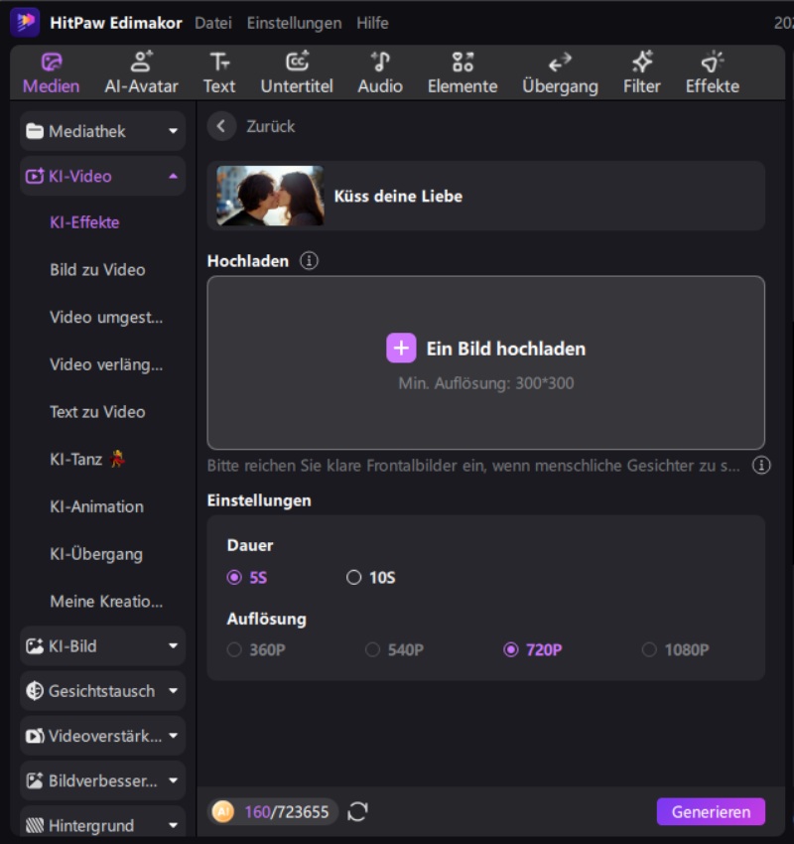Open the Audio panel icon

click(380, 63)
